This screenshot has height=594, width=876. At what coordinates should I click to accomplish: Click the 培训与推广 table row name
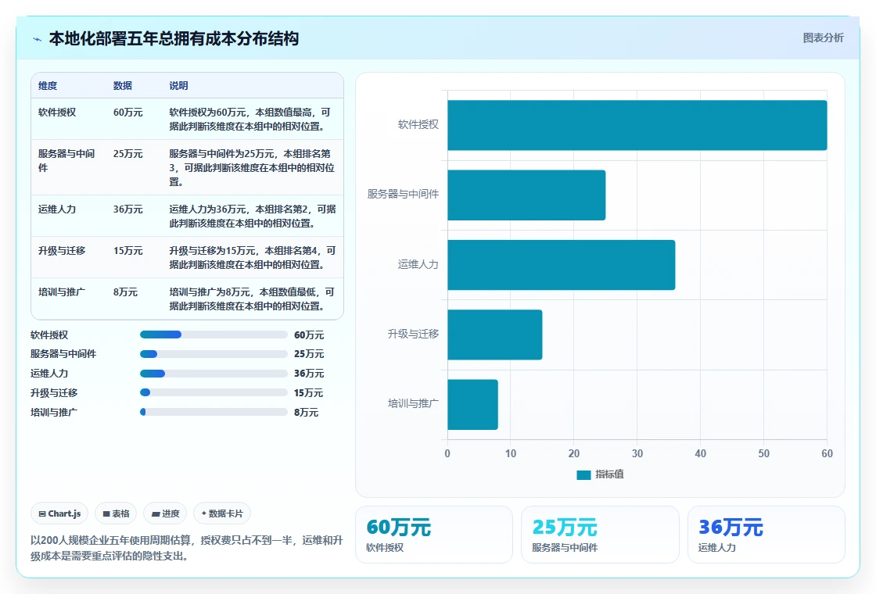[x=62, y=292]
